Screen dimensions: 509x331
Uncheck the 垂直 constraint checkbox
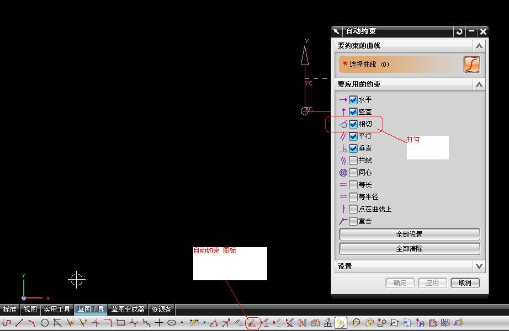(353, 148)
